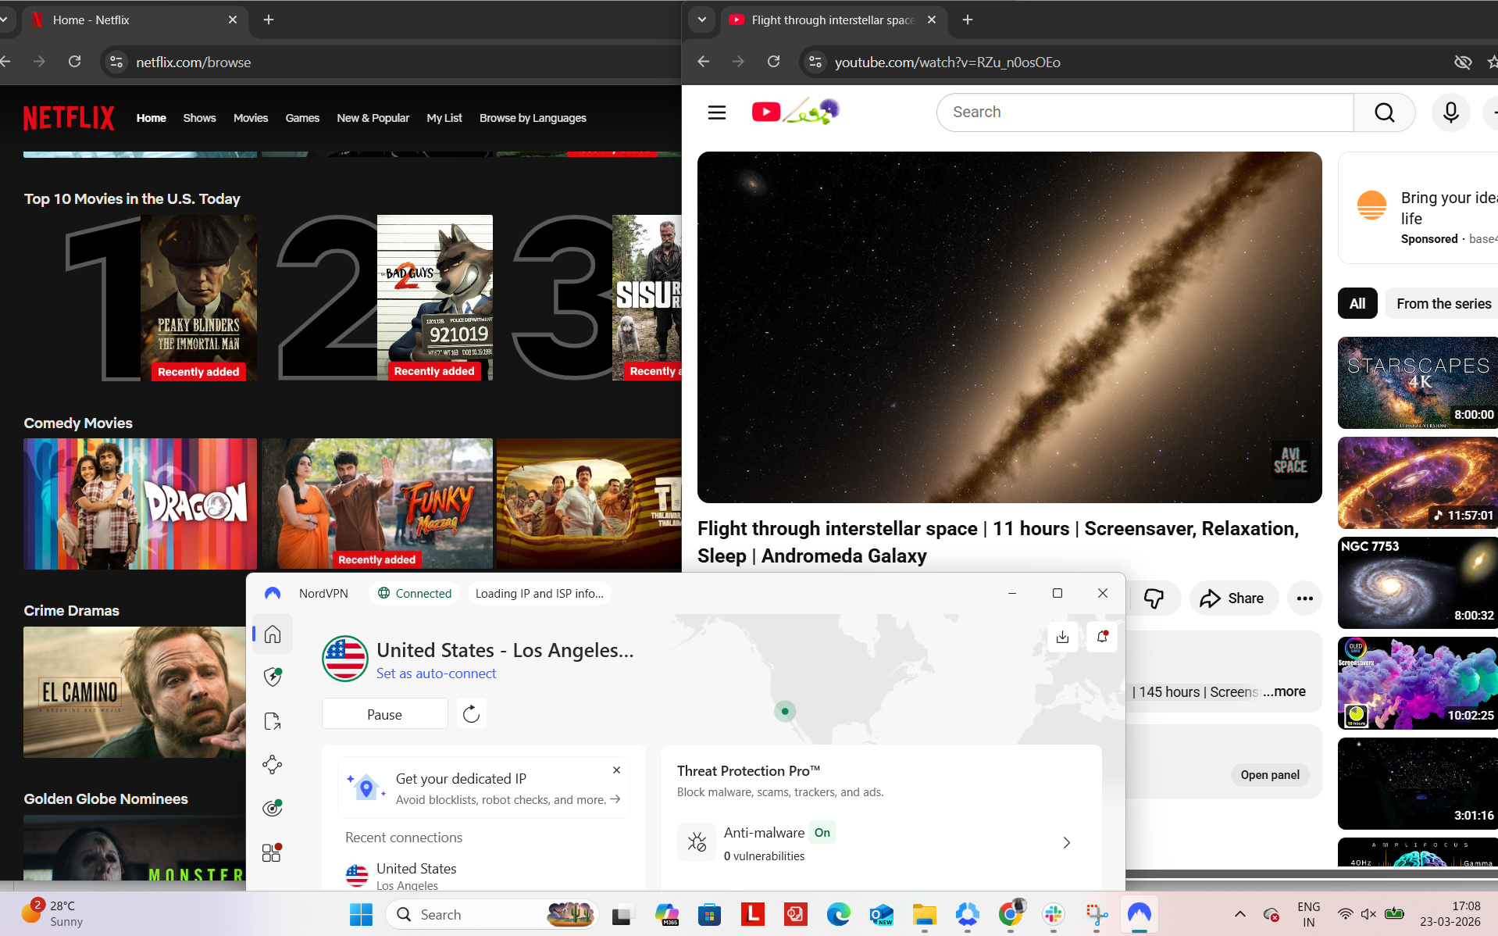Open Netflix Browse by Languages
Screen dimensions: 1498x936
coord(533,118)
